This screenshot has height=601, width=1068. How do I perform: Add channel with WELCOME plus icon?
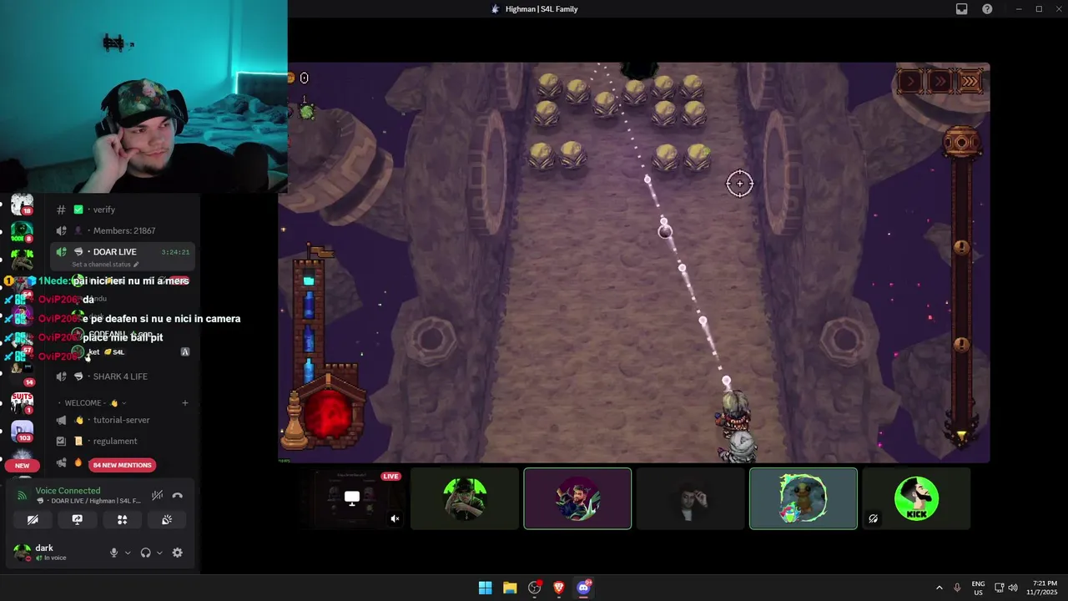coord(184,403)
